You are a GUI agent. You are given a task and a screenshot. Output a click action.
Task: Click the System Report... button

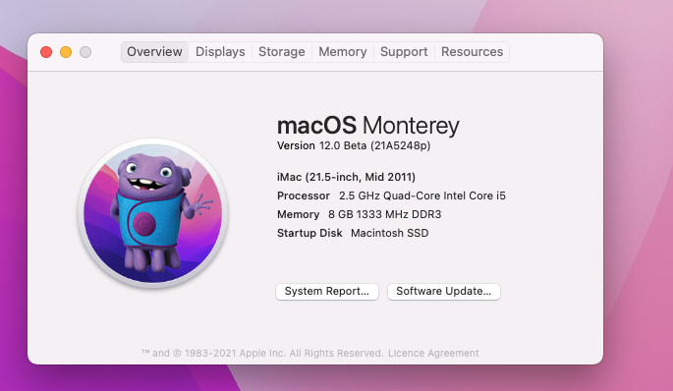tap(327, 292)
